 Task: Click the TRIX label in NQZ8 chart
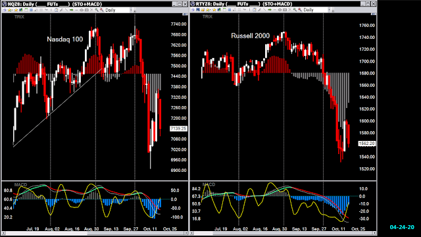[x=19, y=17]
